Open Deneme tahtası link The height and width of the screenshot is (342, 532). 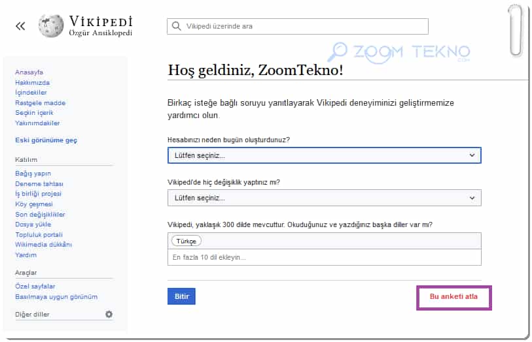click(39, 183)
